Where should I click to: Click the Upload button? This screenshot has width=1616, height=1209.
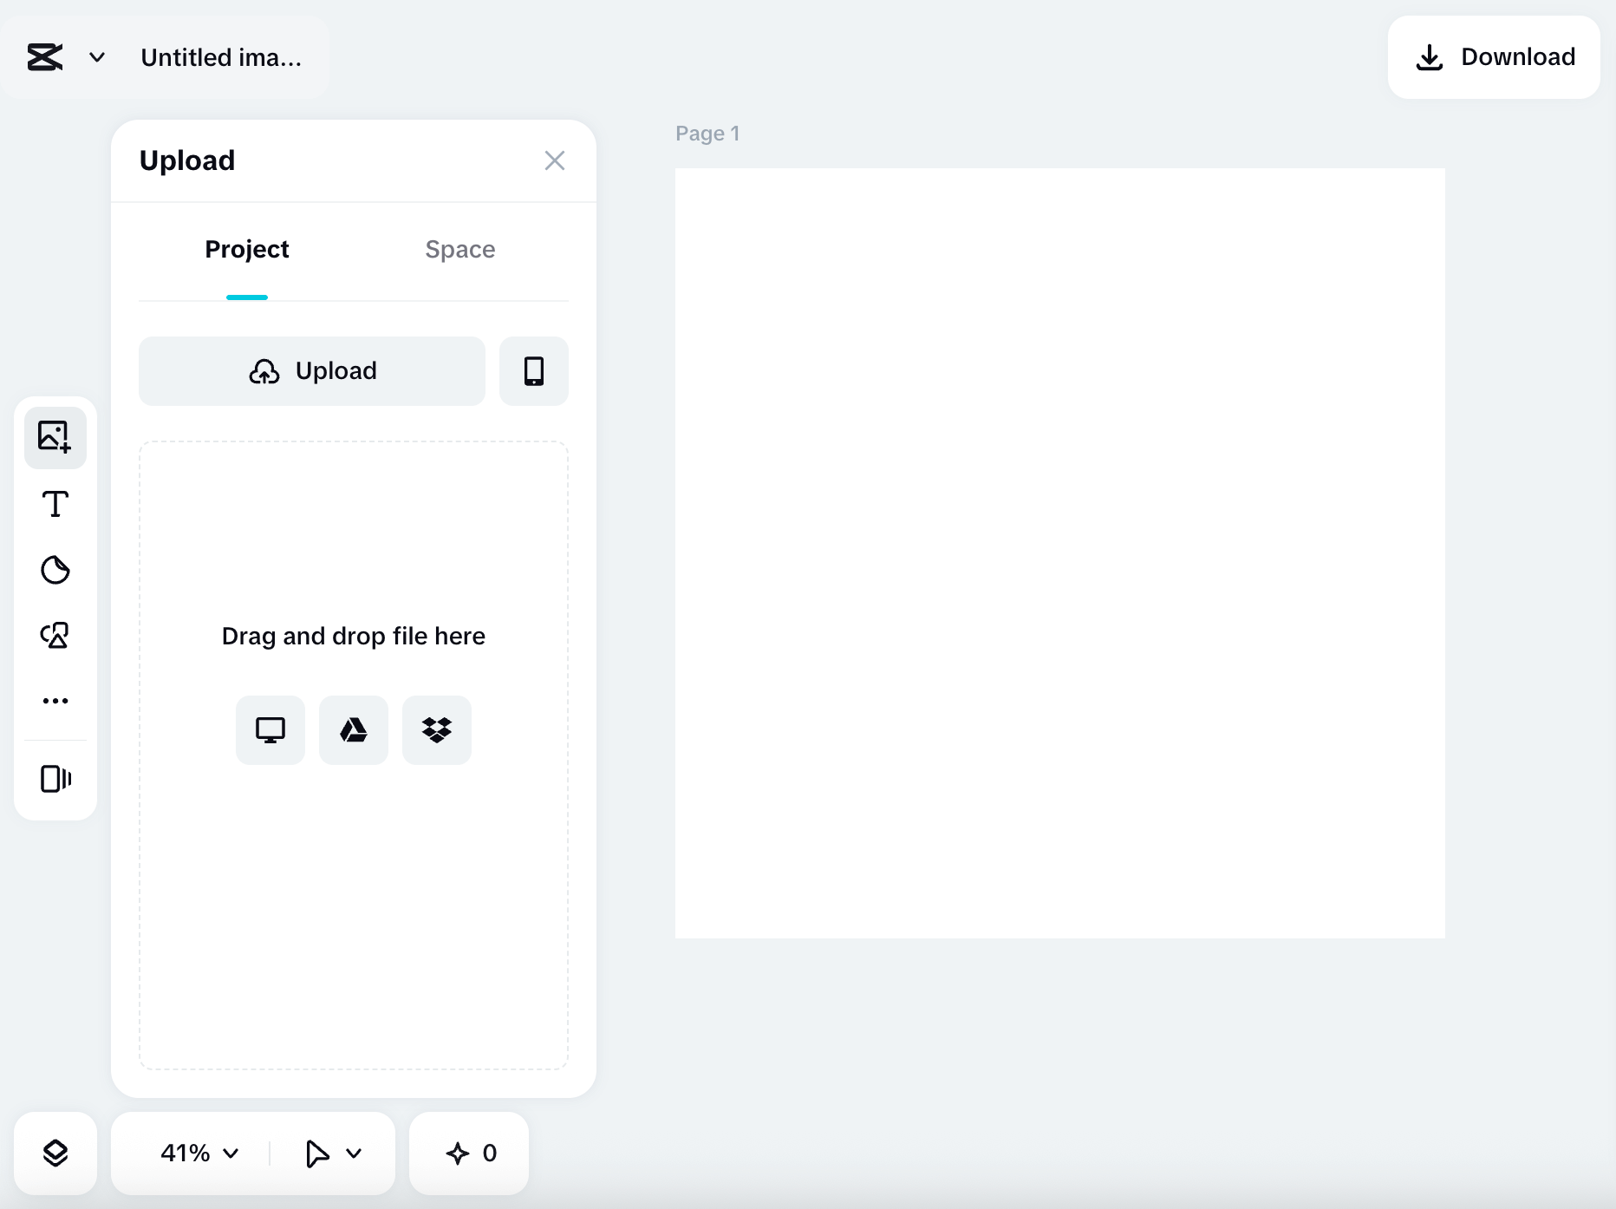(x=310, y=371)
